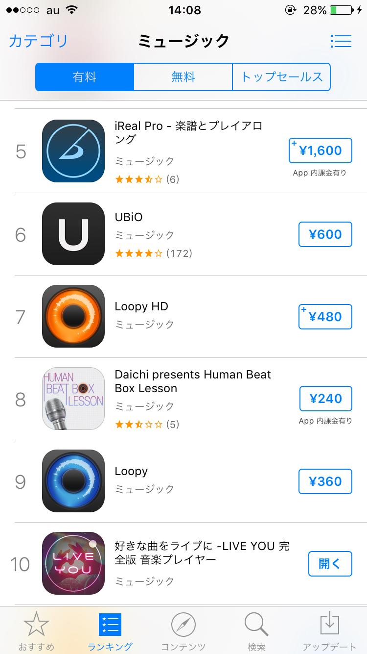This screenshot has height=654, width=367.
Task: Open the iReal Pro app icon
Action: click(x=73, y=151)
